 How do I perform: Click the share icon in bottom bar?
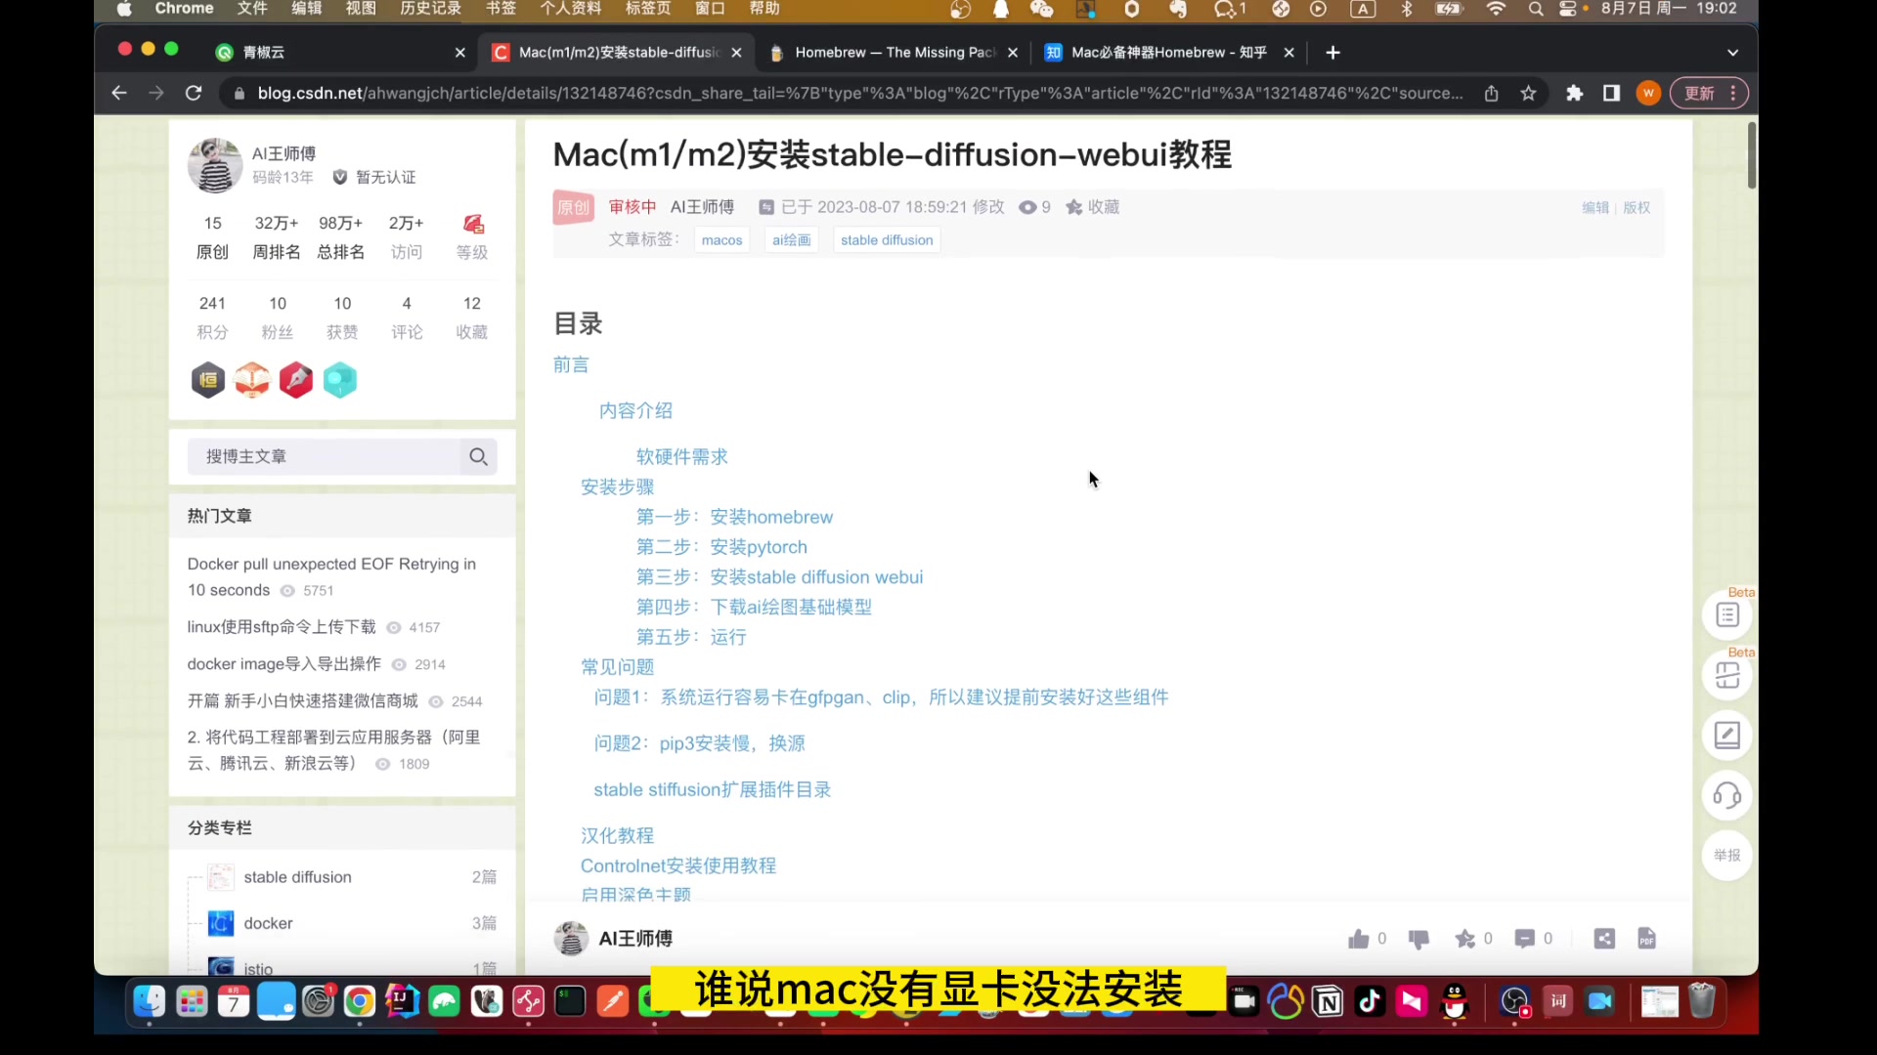pyautogui.click(x=1604, y=939)
